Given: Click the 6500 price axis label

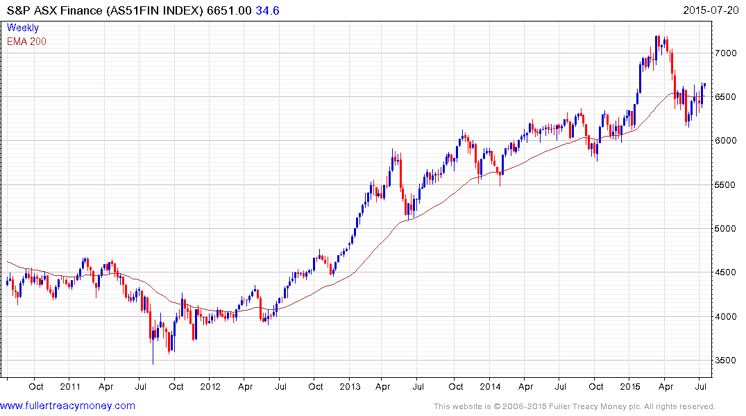Looking at the screenshot, I should pos(726,96).
